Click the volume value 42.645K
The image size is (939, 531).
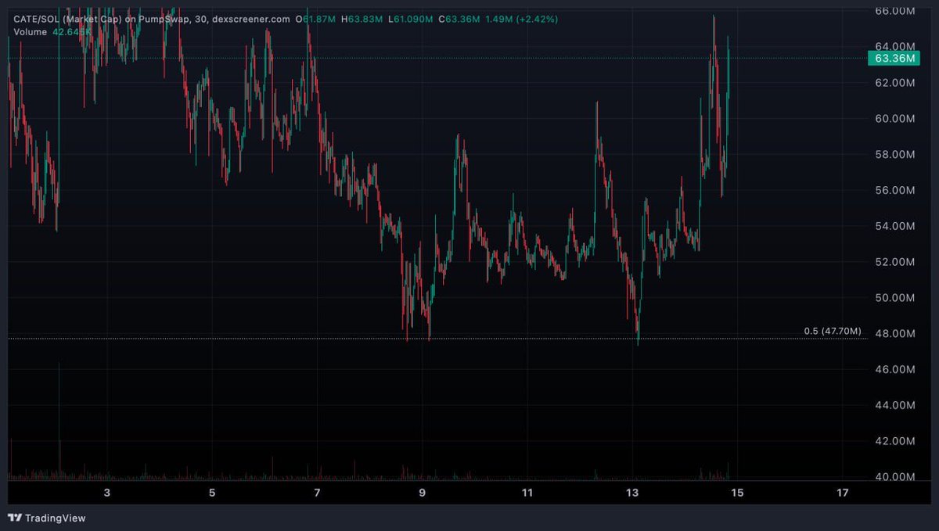[x=71, y=32]
